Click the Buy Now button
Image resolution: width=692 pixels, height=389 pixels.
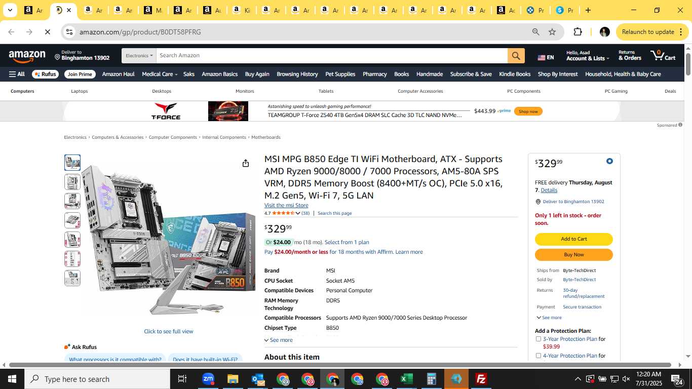(x=573, y=255)
